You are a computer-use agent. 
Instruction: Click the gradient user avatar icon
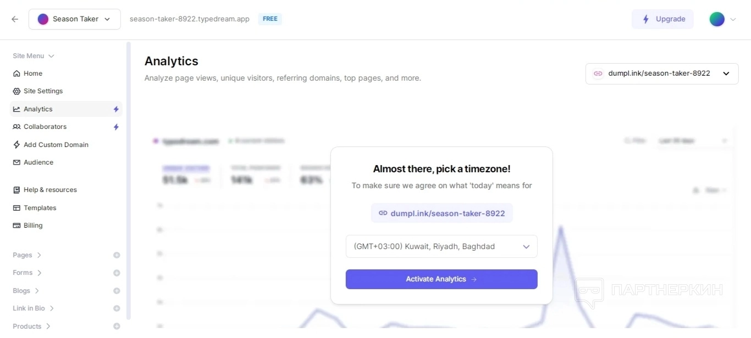point(717,19)
